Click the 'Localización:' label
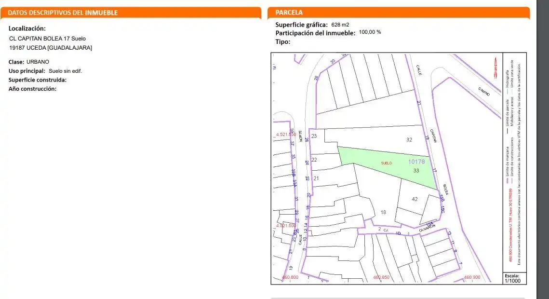This screenshot has width=549, height=299. 27,28
